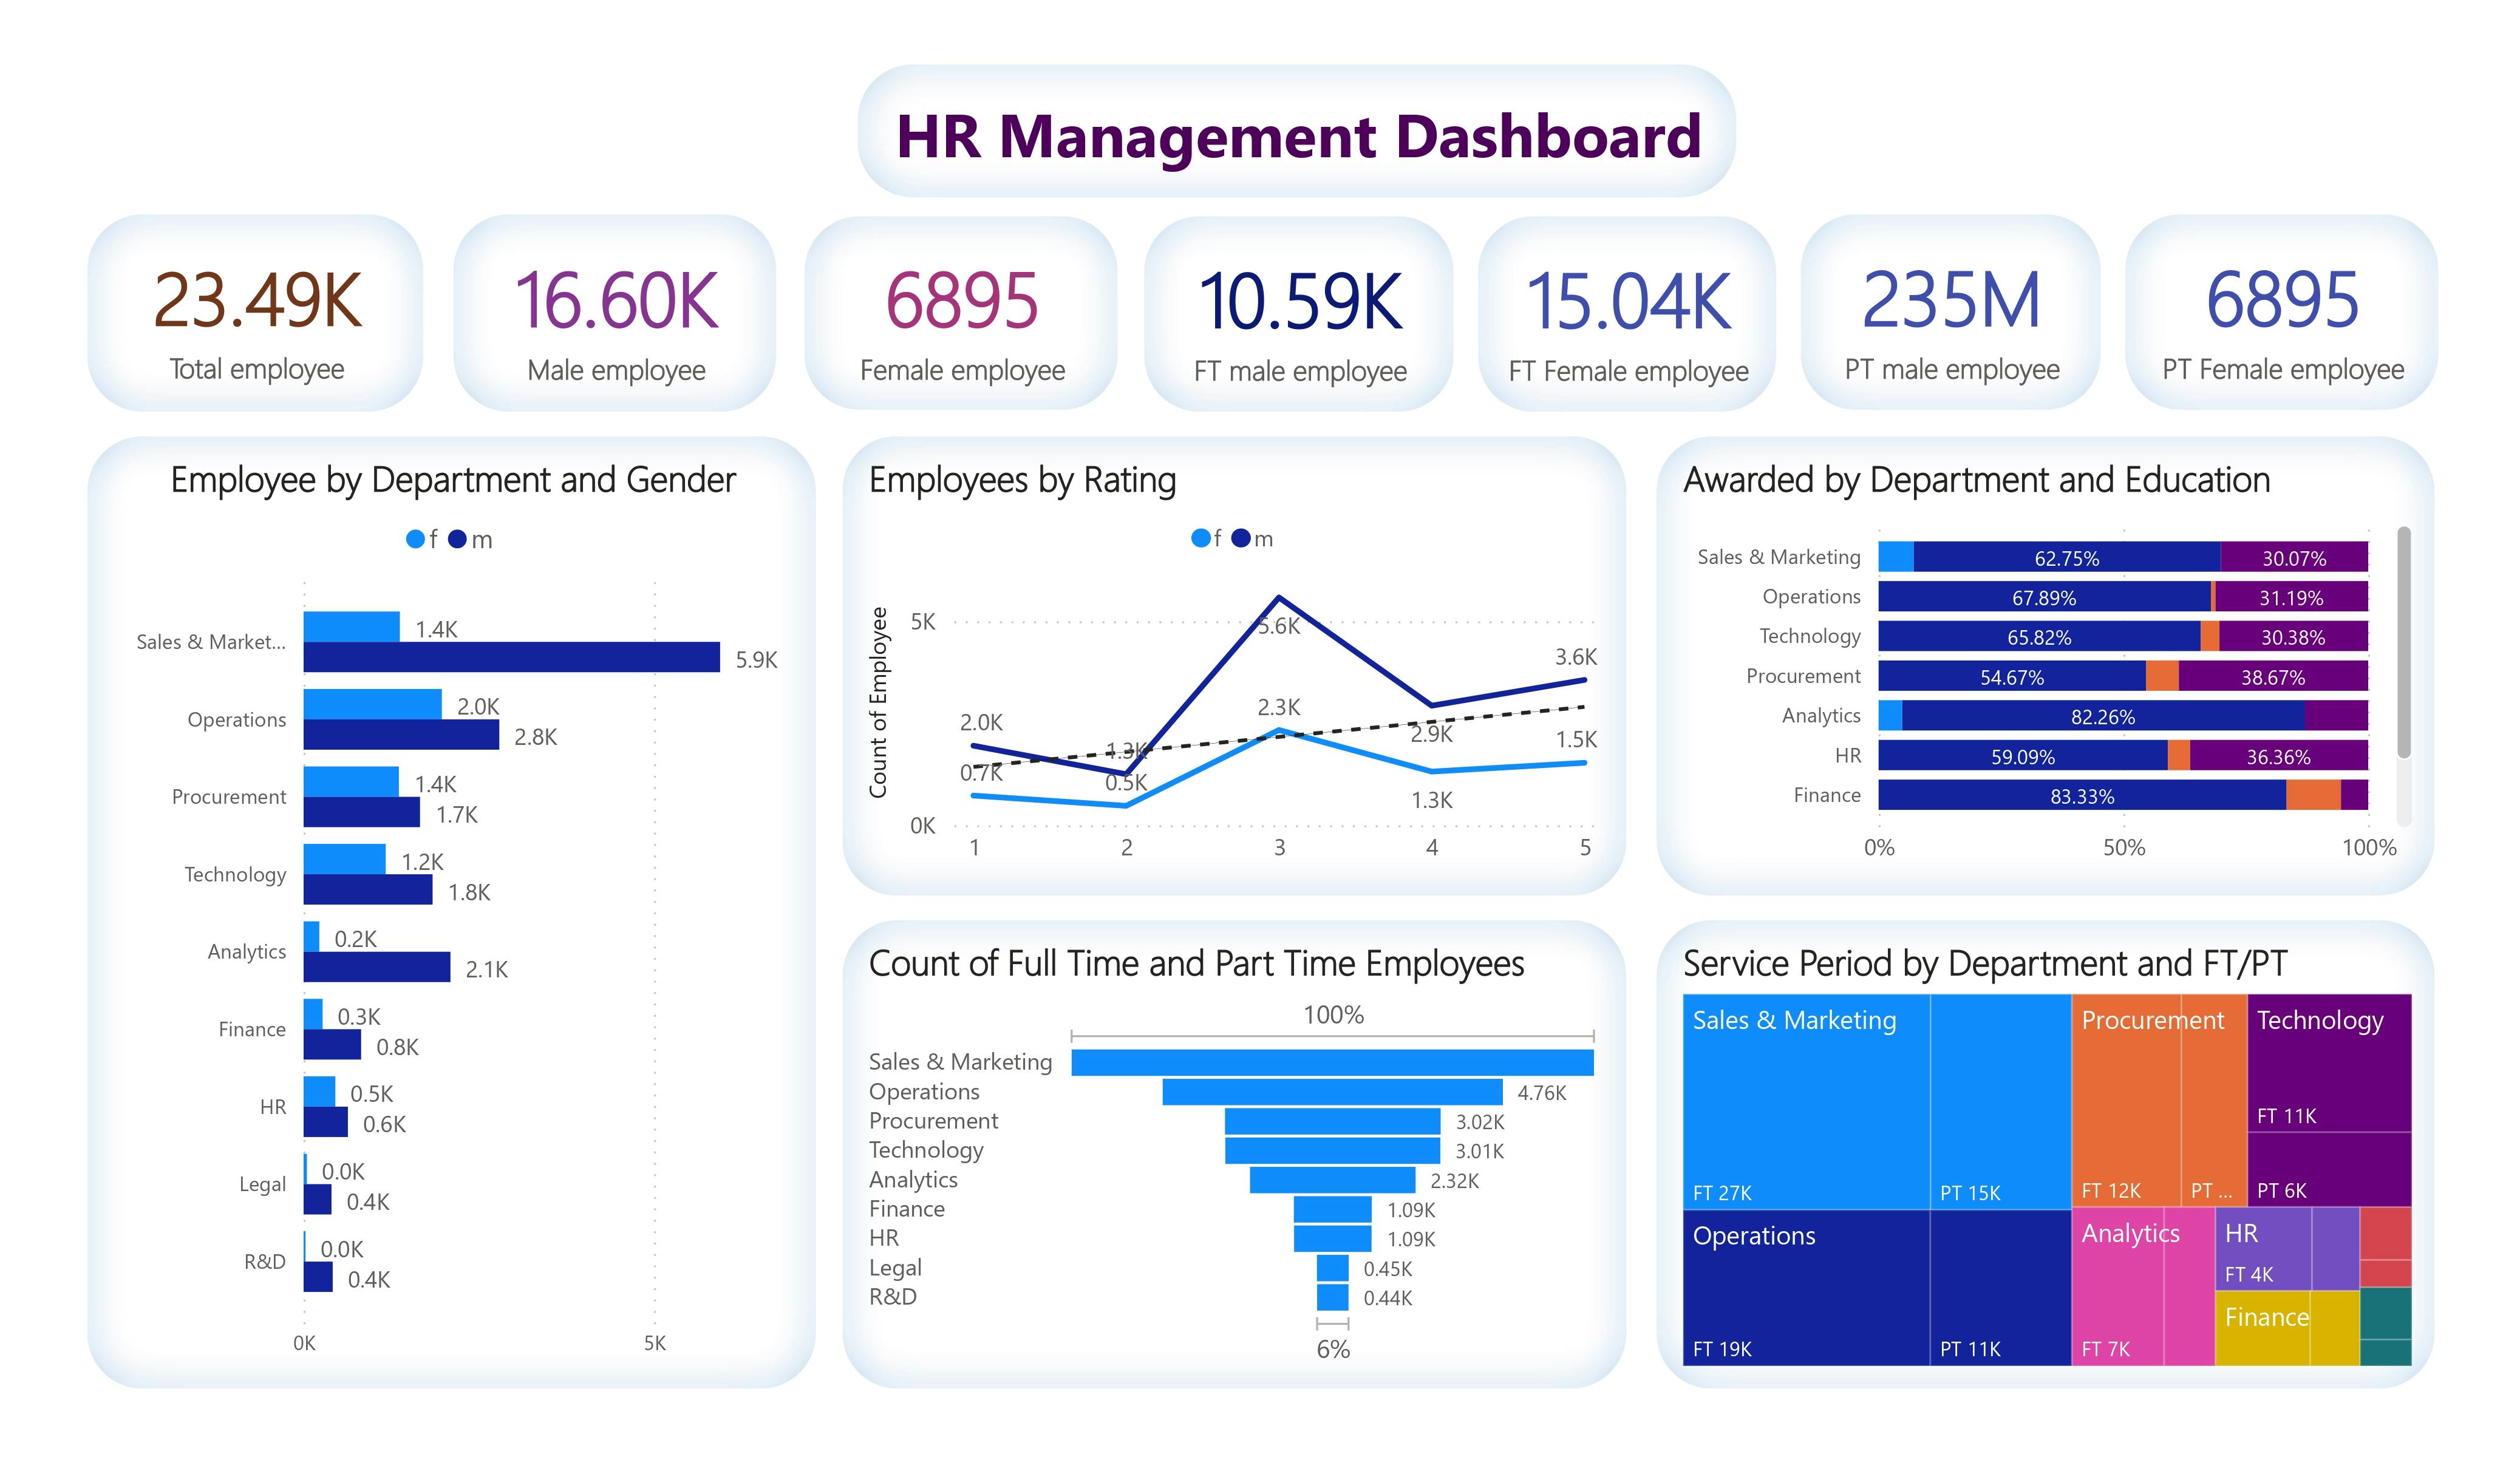Click the Analytics FT 7K treemap tile
This screenshot has width=2520, height=1457.
coord(2118,1287)
